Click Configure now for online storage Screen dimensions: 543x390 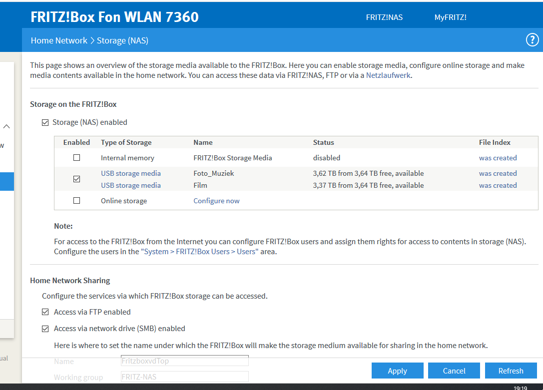tap(216, 201)
